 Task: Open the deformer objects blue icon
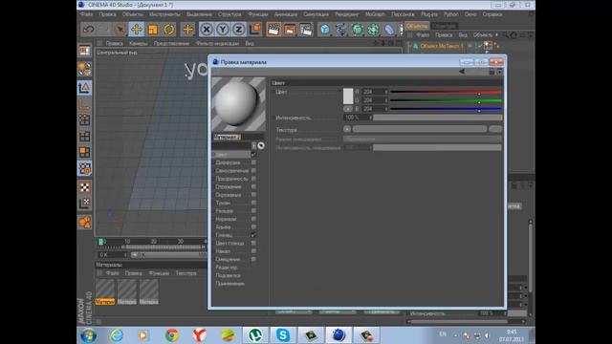coord(389,30)
